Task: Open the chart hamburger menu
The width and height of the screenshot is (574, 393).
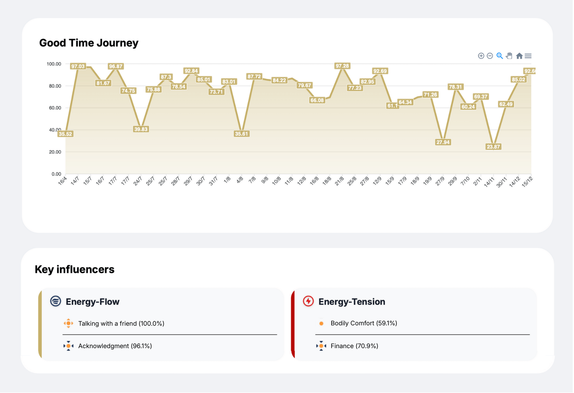Action: tap(528, 56)
